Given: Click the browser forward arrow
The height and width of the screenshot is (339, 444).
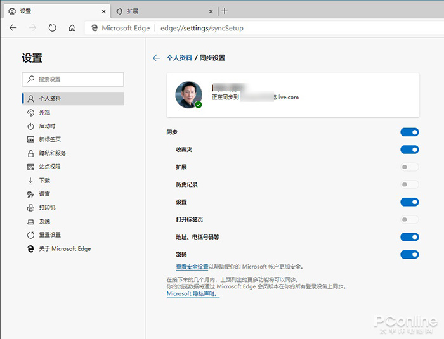Looking at the screenshot, I should tap(33, 28).
